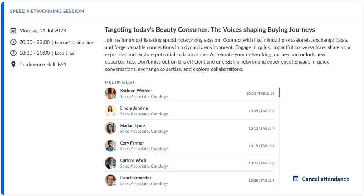Select the Kathryn Watkins name link

(x=136, y=91)
